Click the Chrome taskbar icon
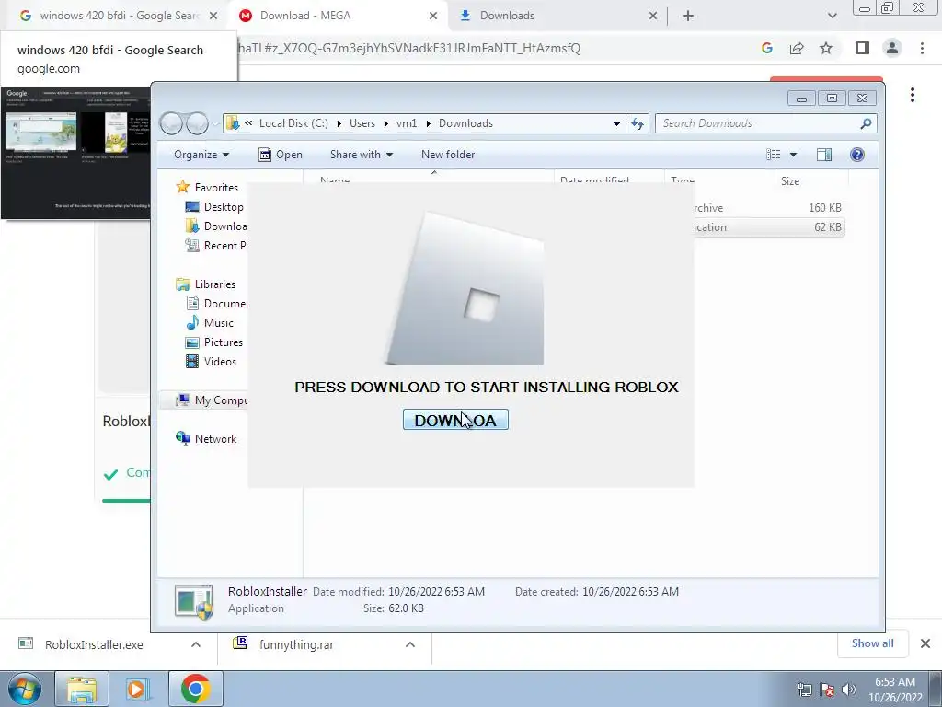 (x=195, y=689)
